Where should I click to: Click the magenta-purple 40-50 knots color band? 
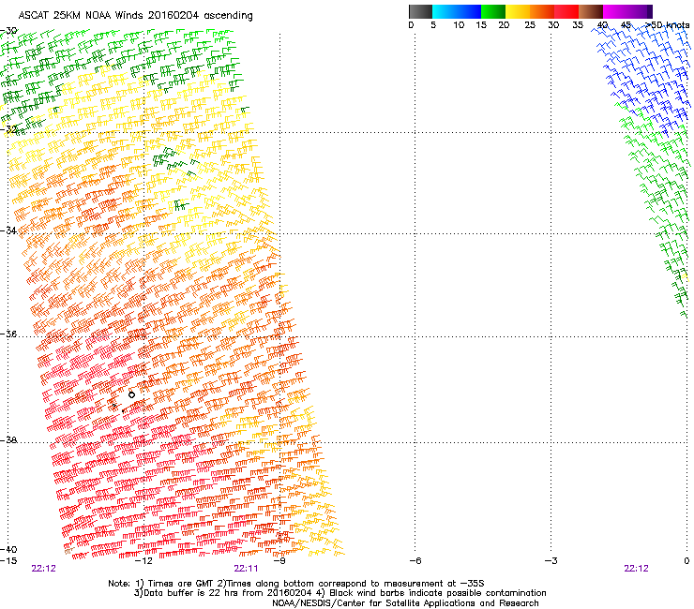627,11
